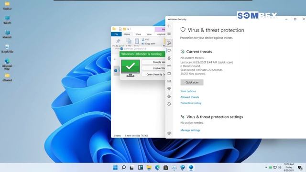This screenshot has width=306, height=172.
Task: Open Microsoft Store from taskbar
Action: pos(166,167)
